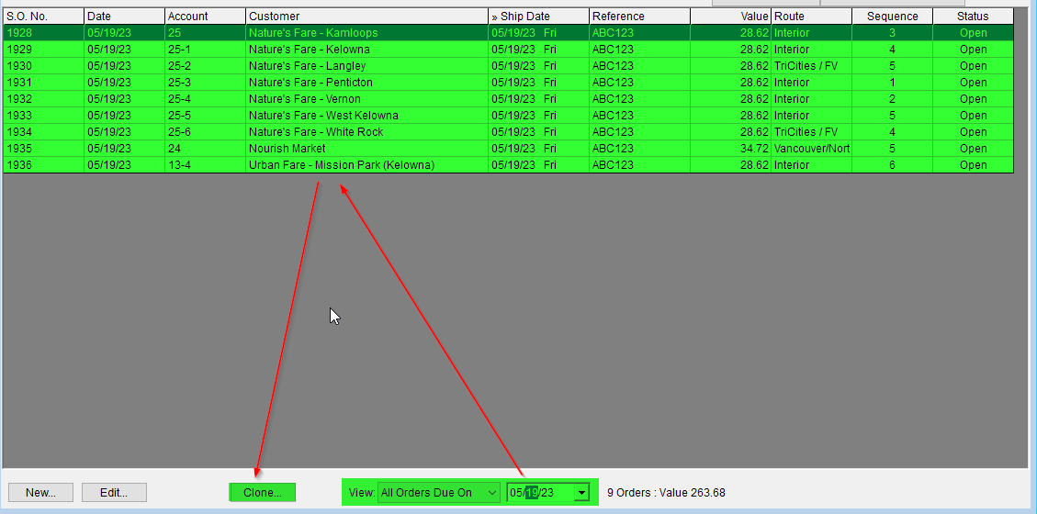1037x514 pixels.
Task: Sort by Route column header
Action: pos(811,16)
